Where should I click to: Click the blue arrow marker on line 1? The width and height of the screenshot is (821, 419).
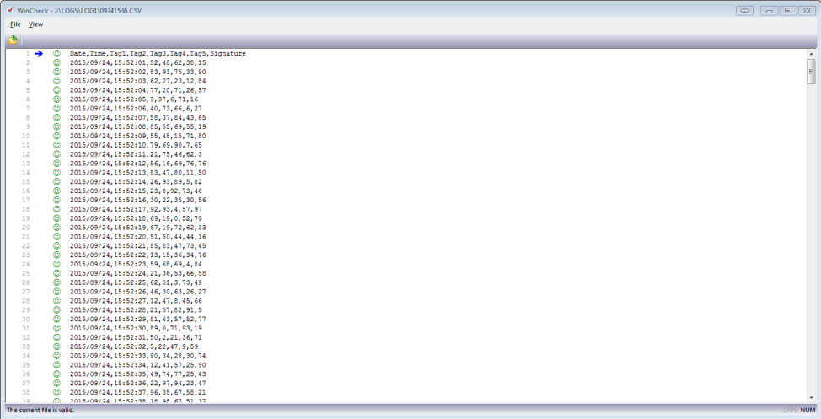[39, 53]
